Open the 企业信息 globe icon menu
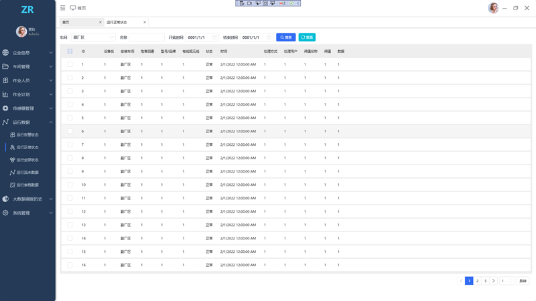Image resolution: width=536 pixels, height=301 pixels. pos(5,53)
